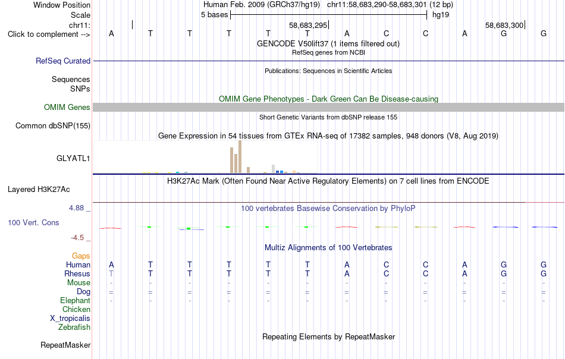Image resolution: width=565 pixels, height=359 pixels.
Task: Click Multiz Alignments of 100 Vertebrates title
Action: tap(328, 247)
